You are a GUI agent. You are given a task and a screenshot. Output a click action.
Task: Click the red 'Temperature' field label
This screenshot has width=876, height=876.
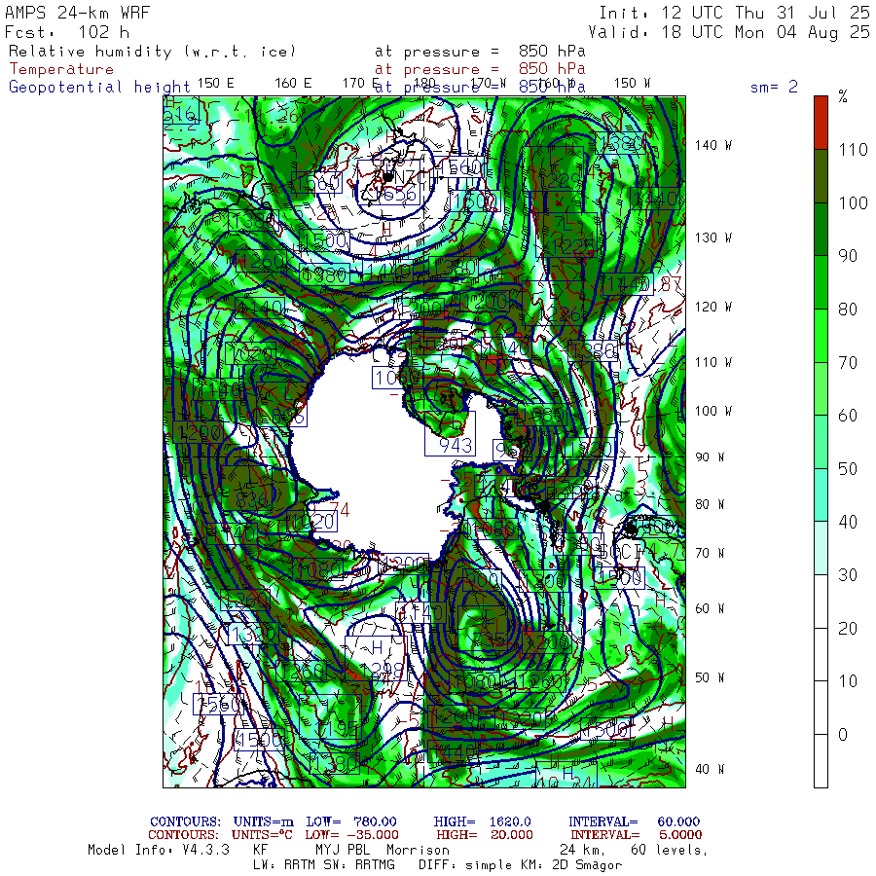pos(61,69)
